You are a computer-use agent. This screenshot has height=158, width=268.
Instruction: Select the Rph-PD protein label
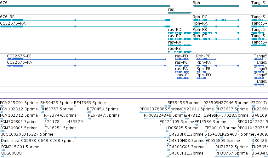203,75
